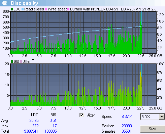Click the pink Write speed legend swatch
The image size is (165, 134).
46,9
